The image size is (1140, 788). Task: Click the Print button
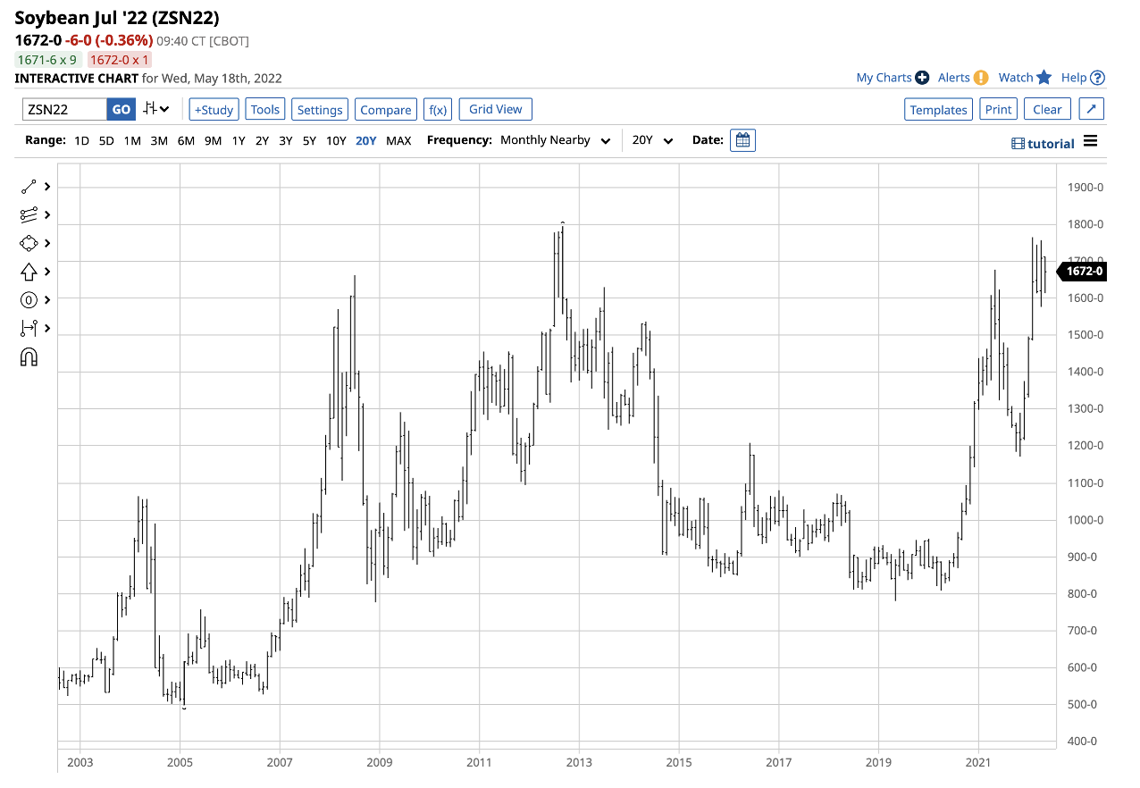(x=999, y=110)
